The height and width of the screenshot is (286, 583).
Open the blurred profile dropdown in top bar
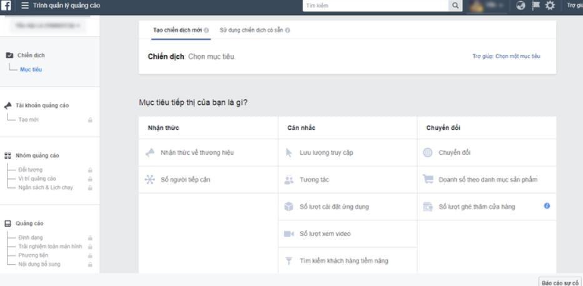pyautogui.click(x=487, y=6)
